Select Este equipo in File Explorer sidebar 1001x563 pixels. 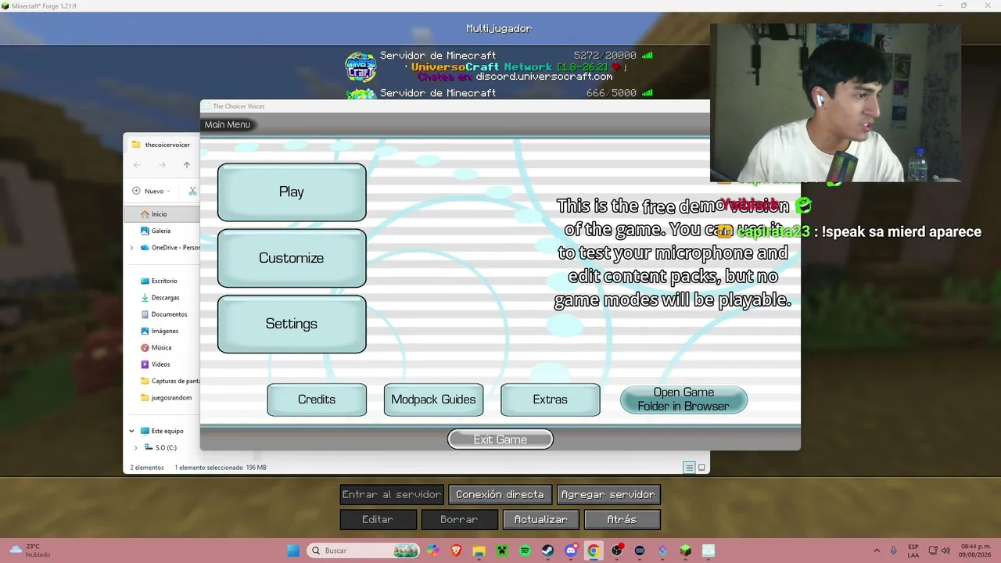pyautogui.click(x=162, y=431)
